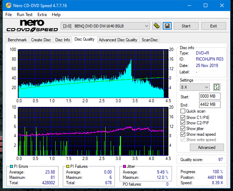Click the disc type DVD+R
233x191 pixels.
[x=202, y=53]
